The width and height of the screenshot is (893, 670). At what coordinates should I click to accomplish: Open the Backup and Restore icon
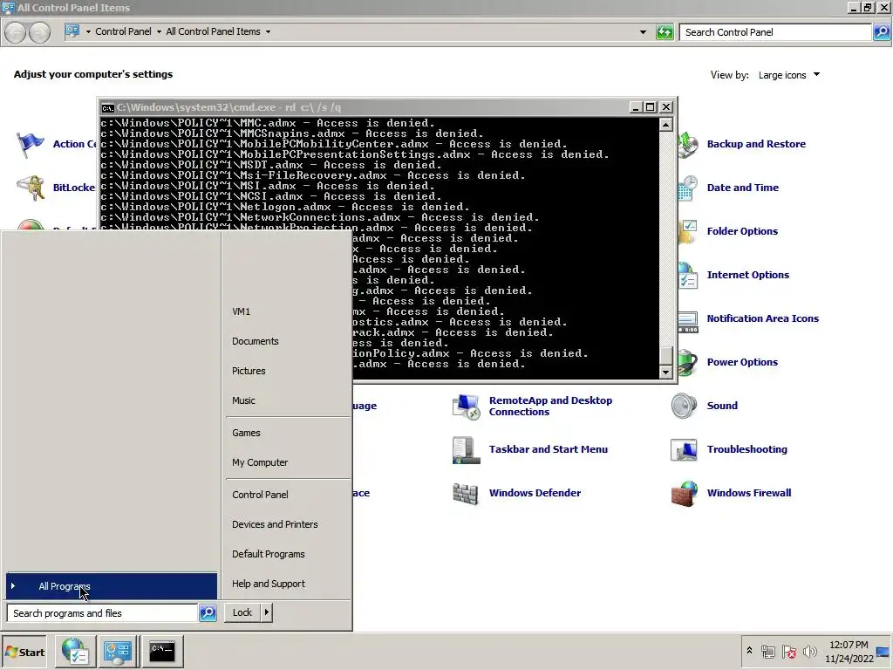[688, 144]
